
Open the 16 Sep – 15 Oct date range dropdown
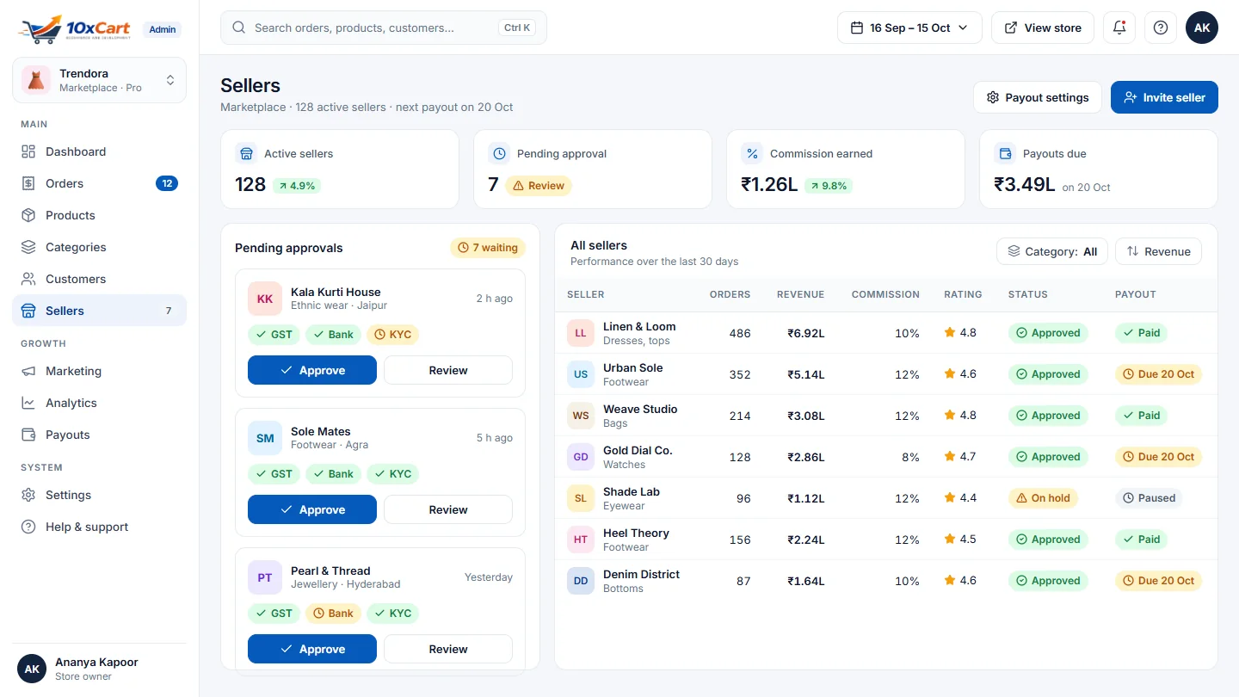(909, 28)
